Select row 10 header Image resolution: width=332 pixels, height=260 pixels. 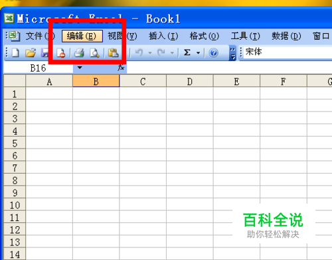point(15,204)
